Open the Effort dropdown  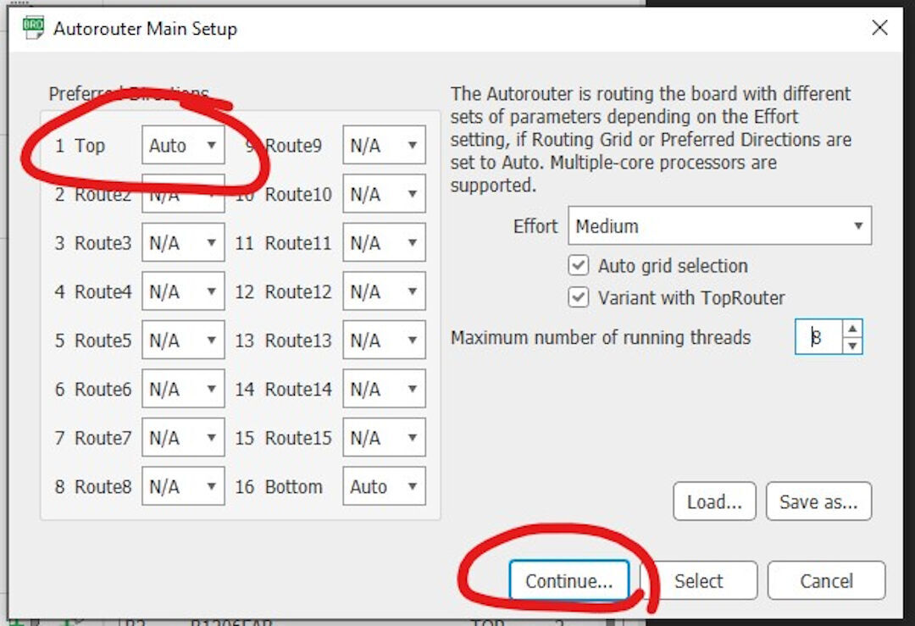click(x=719, y=226)
